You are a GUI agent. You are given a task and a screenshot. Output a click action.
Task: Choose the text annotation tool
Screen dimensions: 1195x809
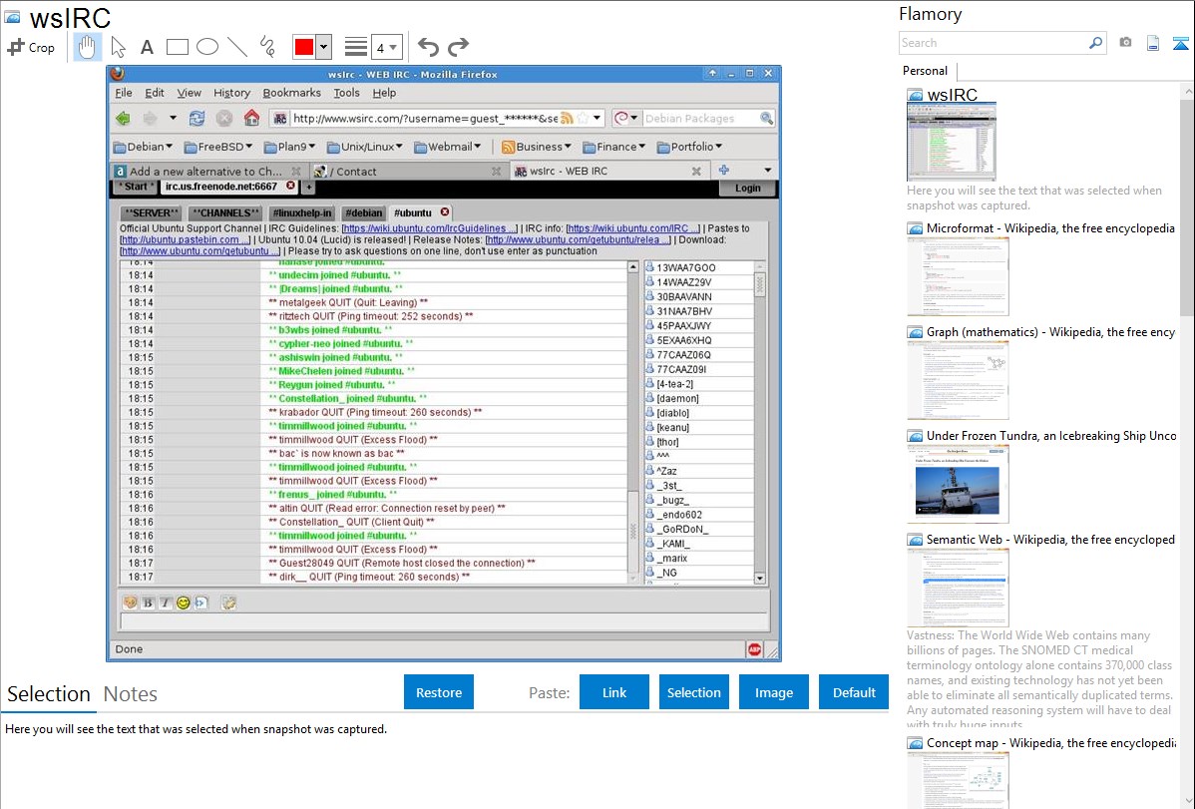[x=147, y=47]
